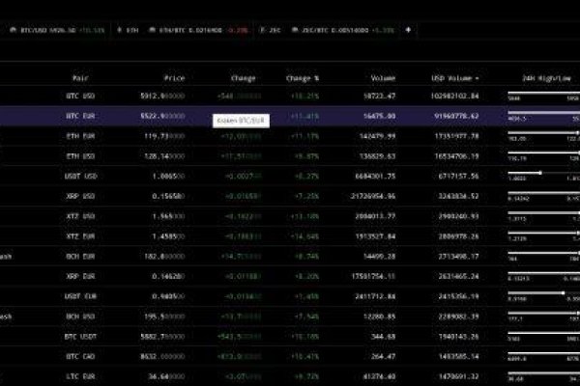Sort by the Price column header
Image resolution: width=580 pixels, height=386 pixels.
tap(173, 77)
